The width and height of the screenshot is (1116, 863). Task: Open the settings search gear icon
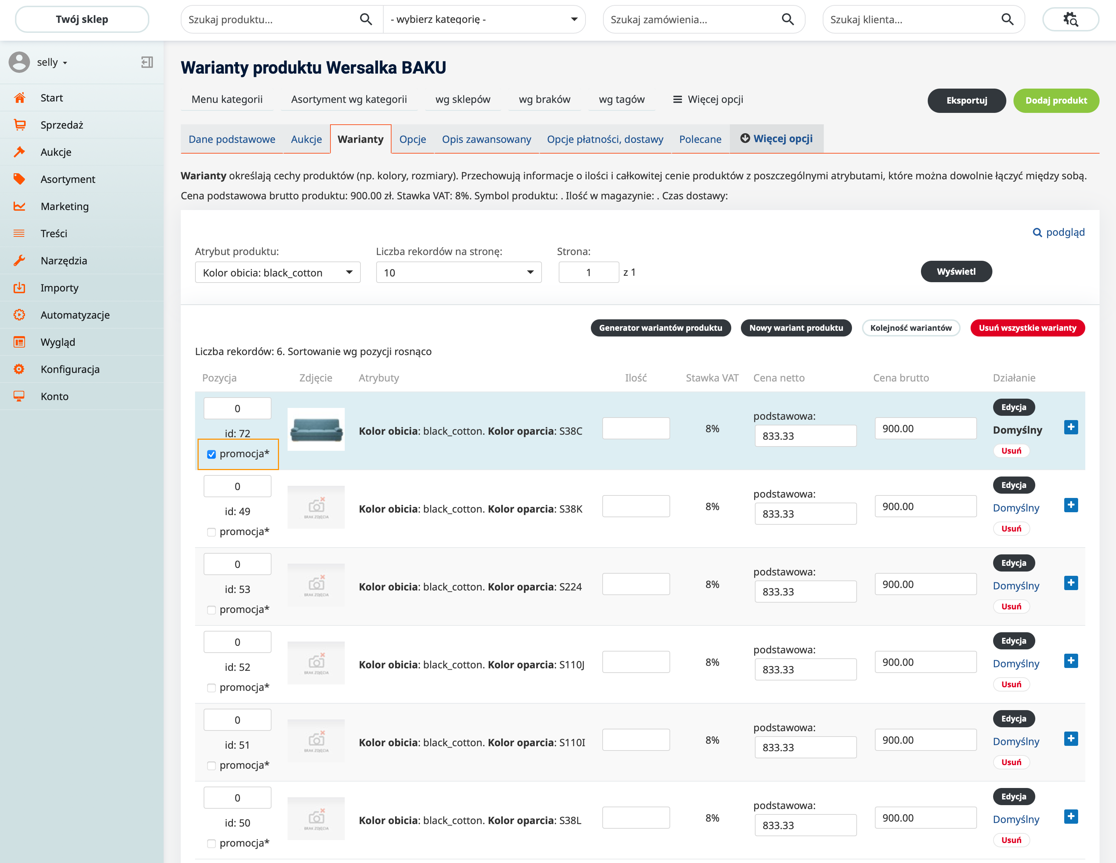(1071, 19)
